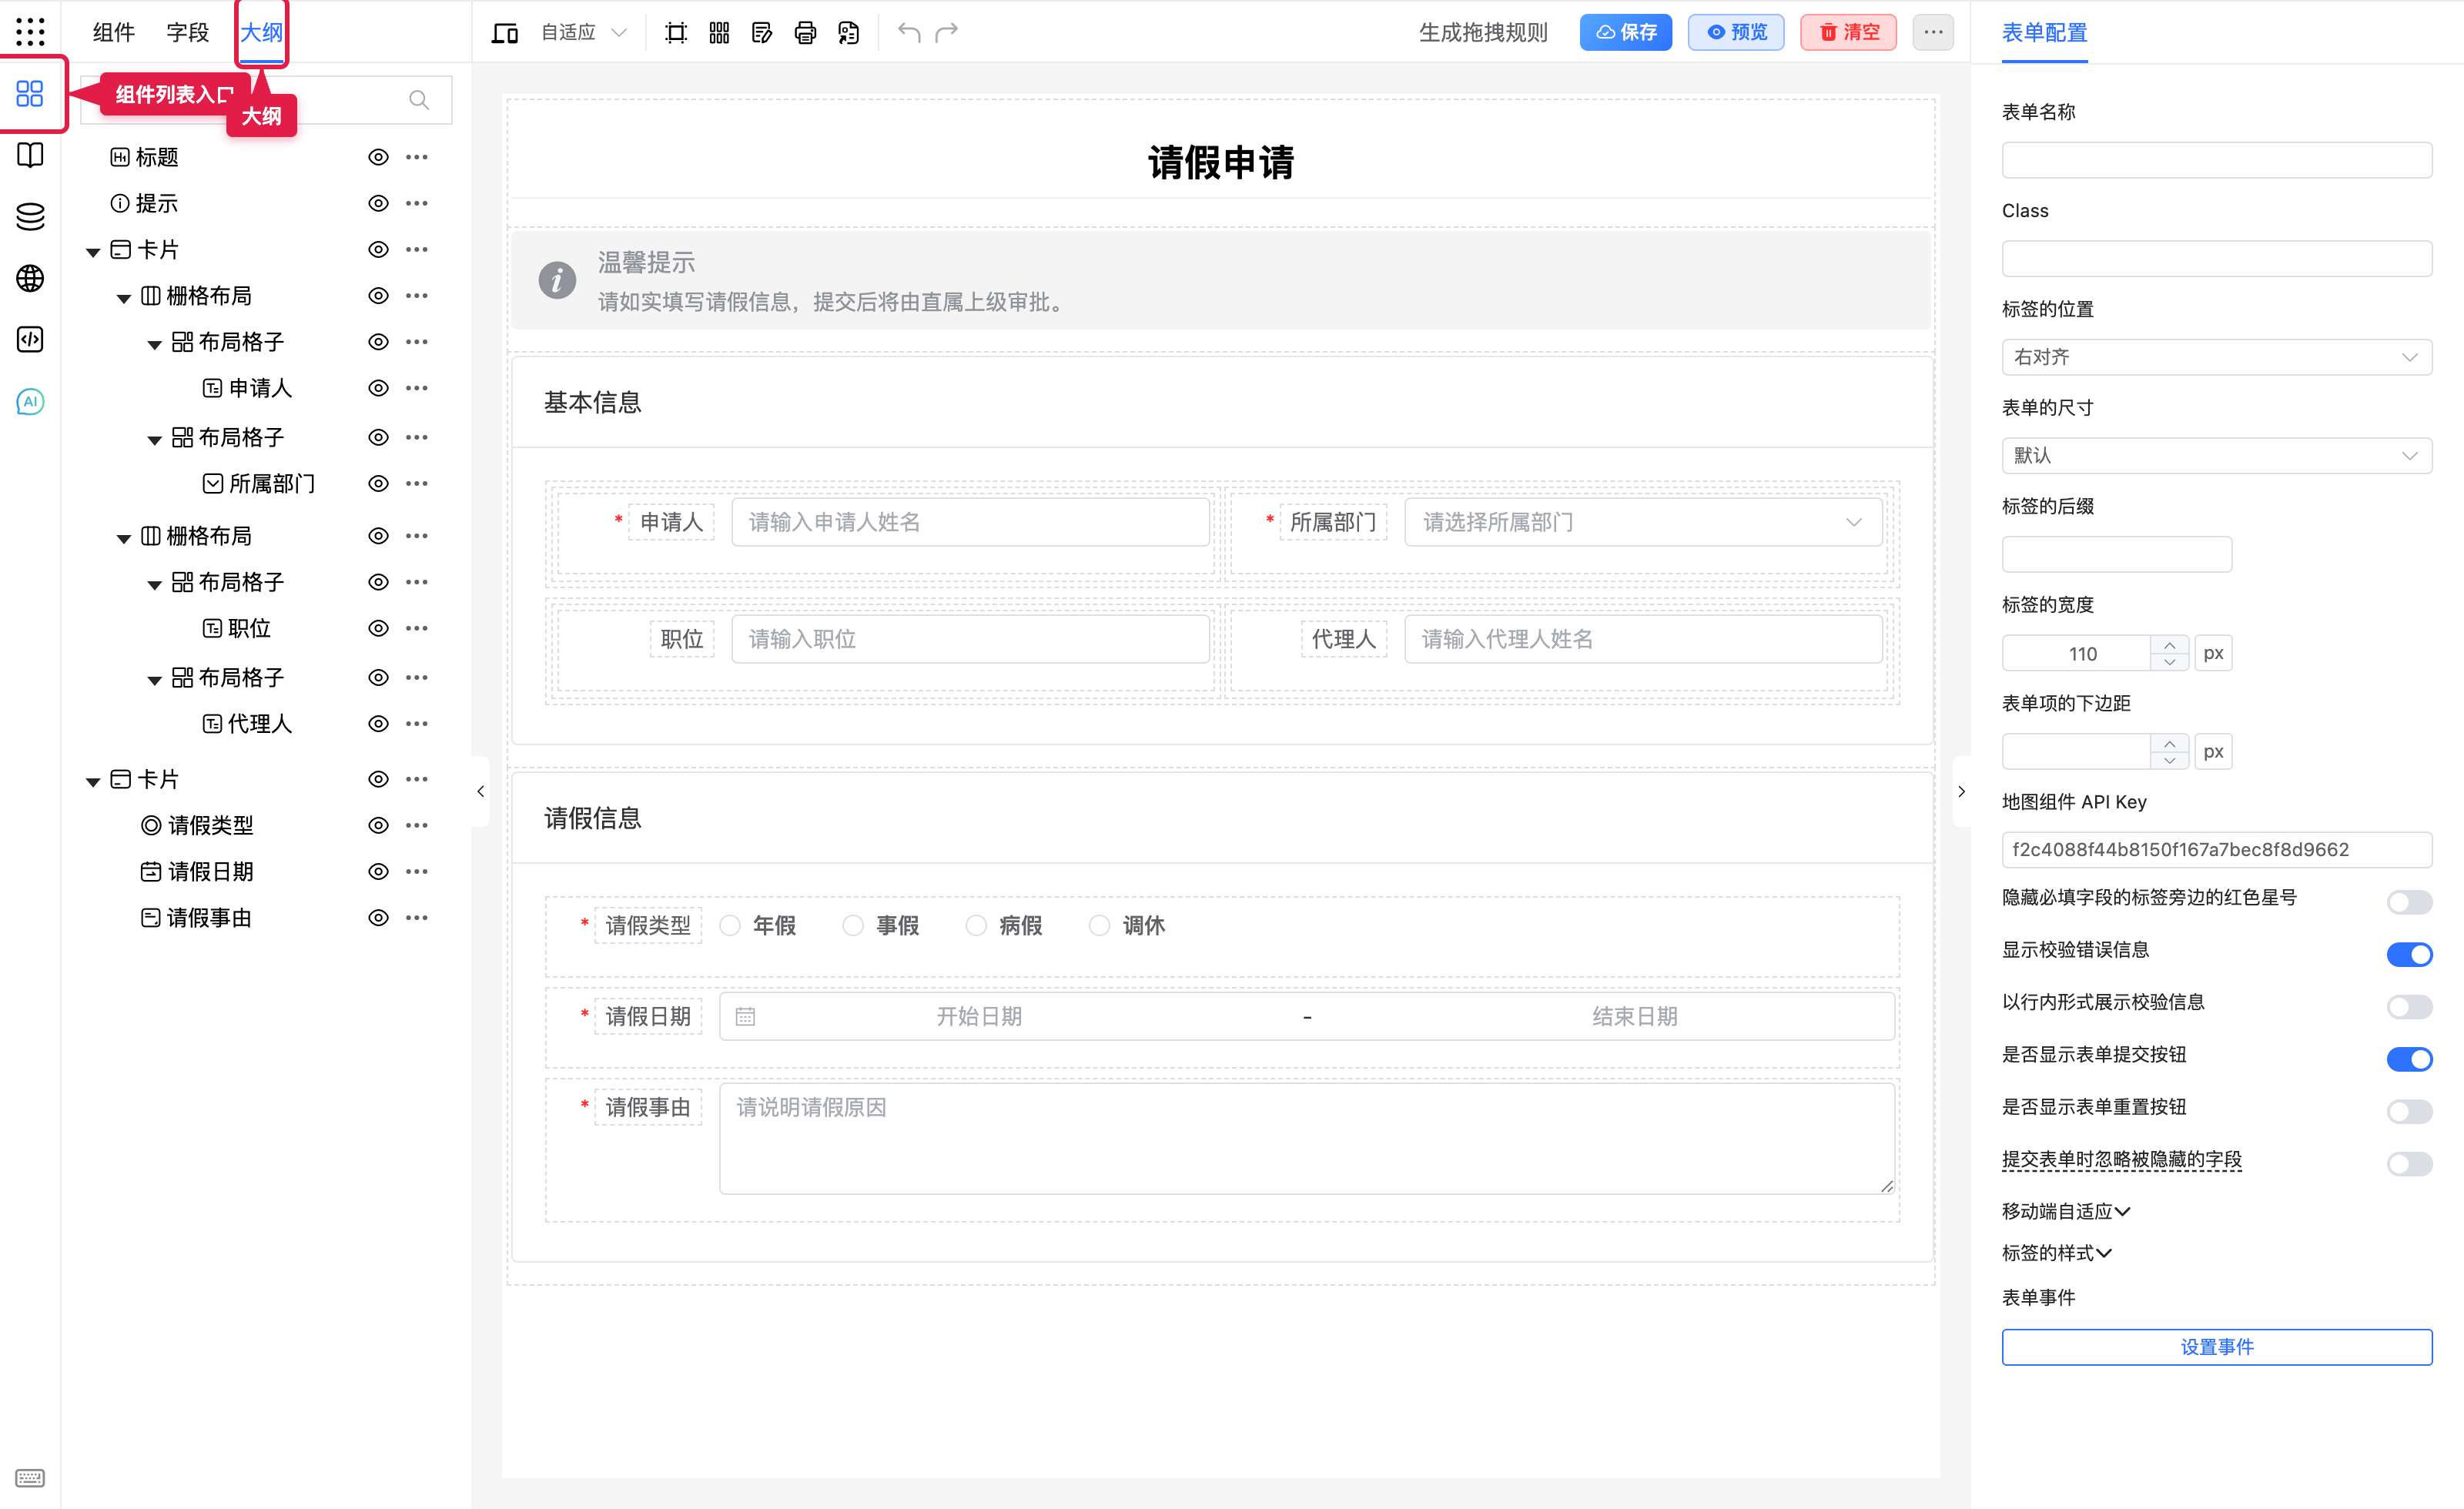Select the 表单配置 tab
This screenshot has height=1509, width=2464.
point(2044,32)
